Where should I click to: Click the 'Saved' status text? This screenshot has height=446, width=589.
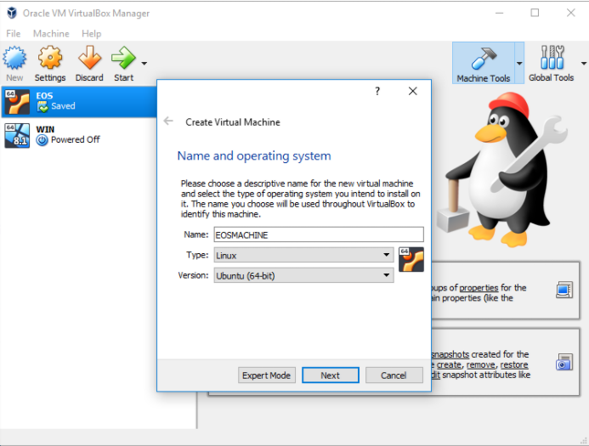[x=63, y=106]
